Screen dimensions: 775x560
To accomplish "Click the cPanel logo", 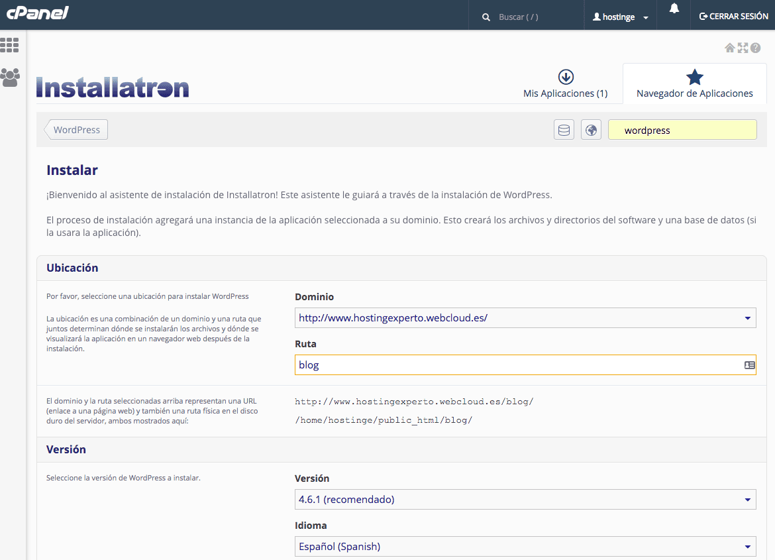I will tap(38, 13).
